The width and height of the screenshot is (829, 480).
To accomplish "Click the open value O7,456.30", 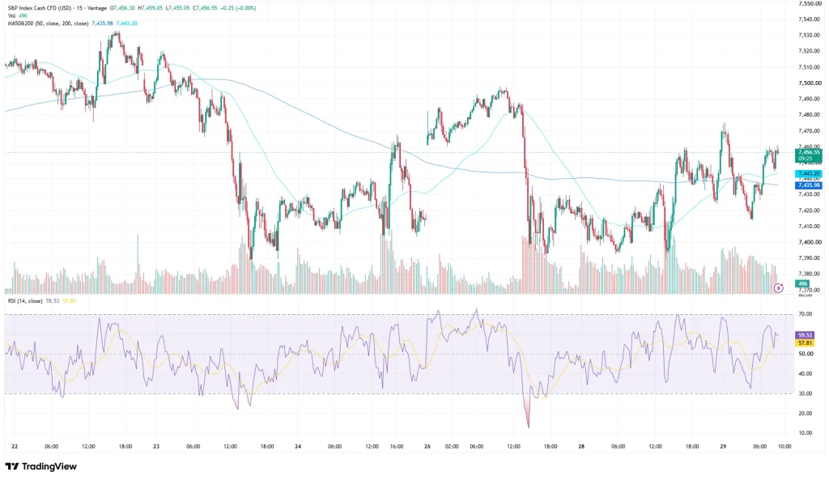I will tap(122, 8).
